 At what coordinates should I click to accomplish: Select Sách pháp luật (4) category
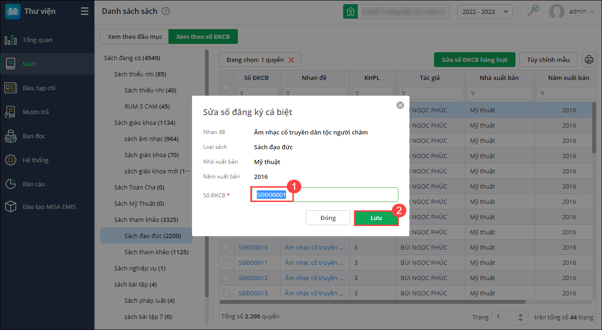[x=149, y=300]
